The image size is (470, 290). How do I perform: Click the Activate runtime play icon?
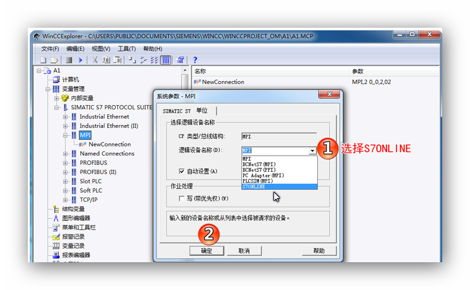[80, 60]
